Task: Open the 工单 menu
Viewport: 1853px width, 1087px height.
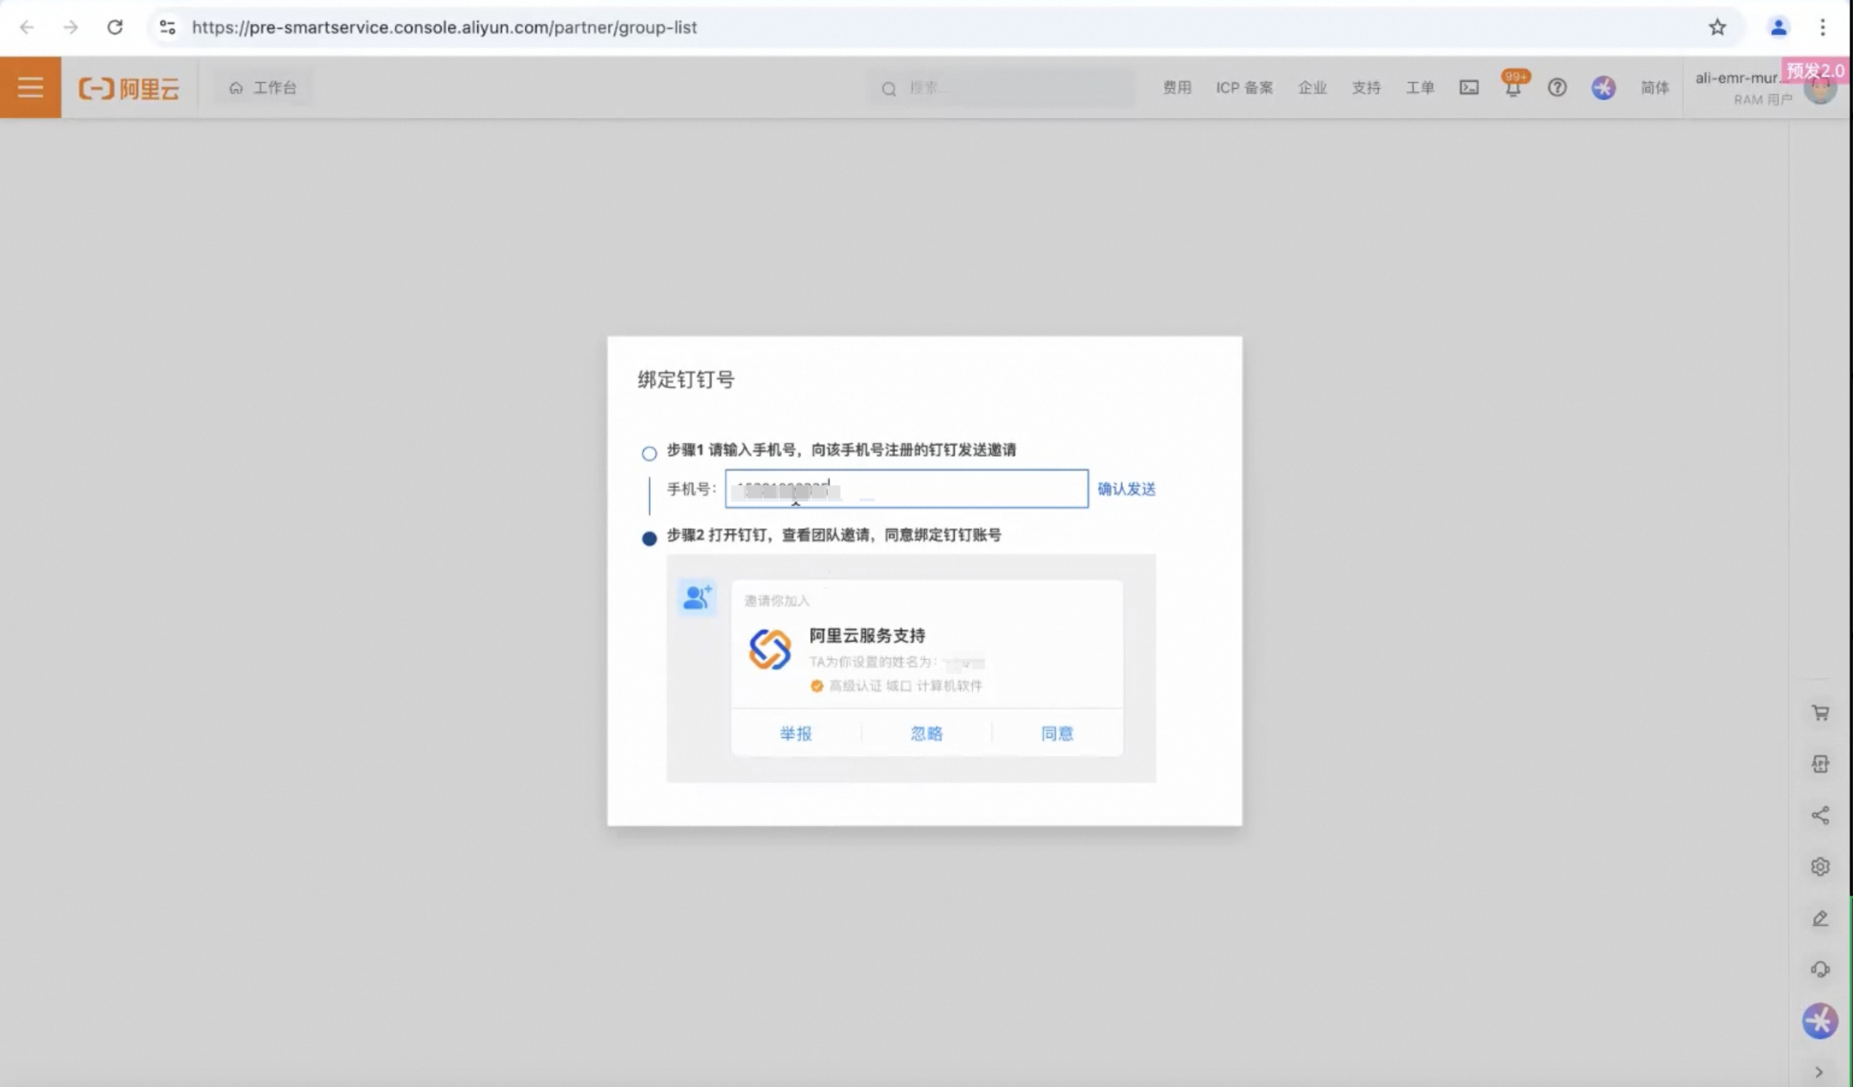Action: (x=1419, y=88)
